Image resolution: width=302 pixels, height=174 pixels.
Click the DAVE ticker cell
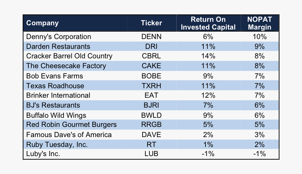[x=151, y=135]
